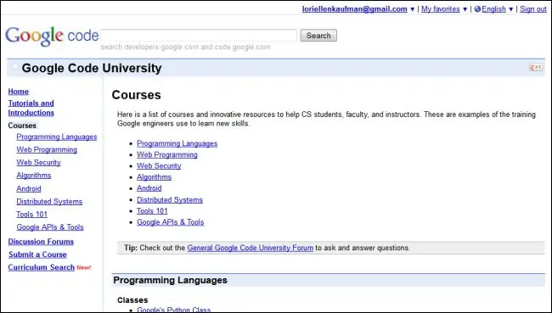
Task: Click Web Programming in the bulleted list
Action: coord(167,154)
